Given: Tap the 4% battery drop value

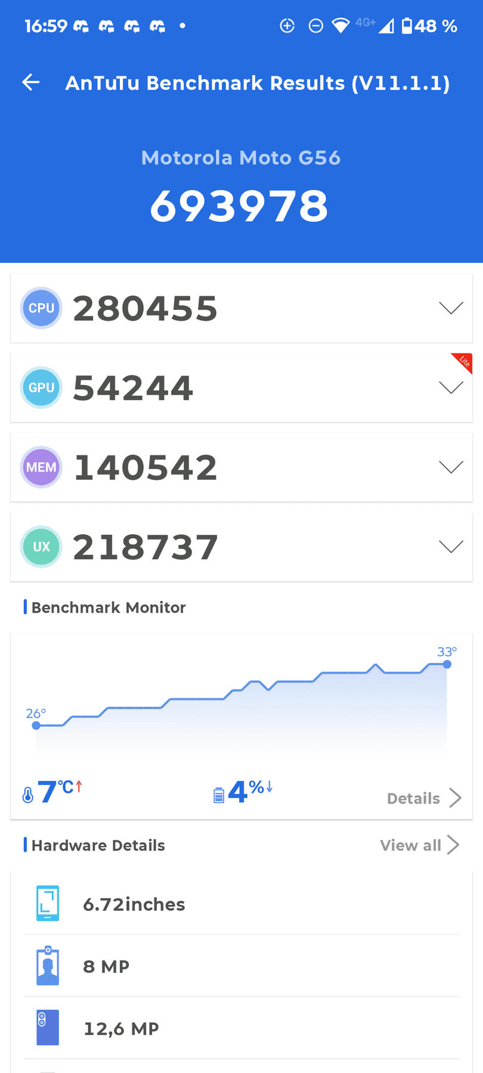Looking at the screenshot, I should (x=250, y=792).
